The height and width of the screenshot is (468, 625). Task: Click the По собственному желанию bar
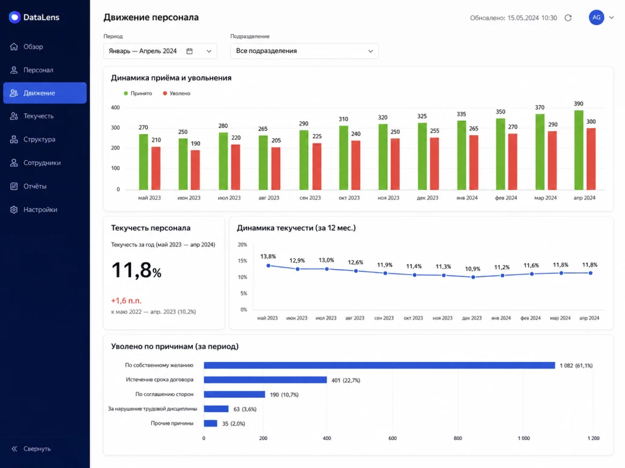[379, 366]
